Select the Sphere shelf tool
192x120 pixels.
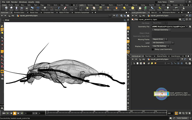[x=11, y=9]
